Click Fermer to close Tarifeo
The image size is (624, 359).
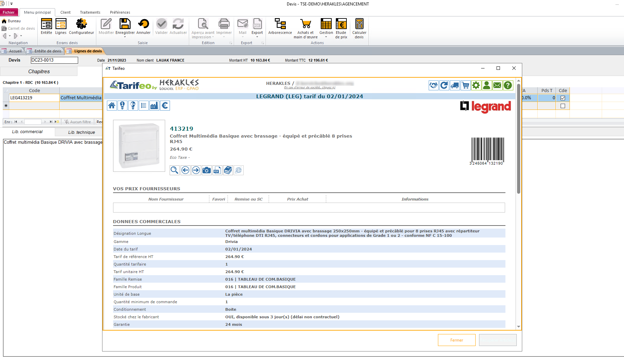(x=456, y=340)
